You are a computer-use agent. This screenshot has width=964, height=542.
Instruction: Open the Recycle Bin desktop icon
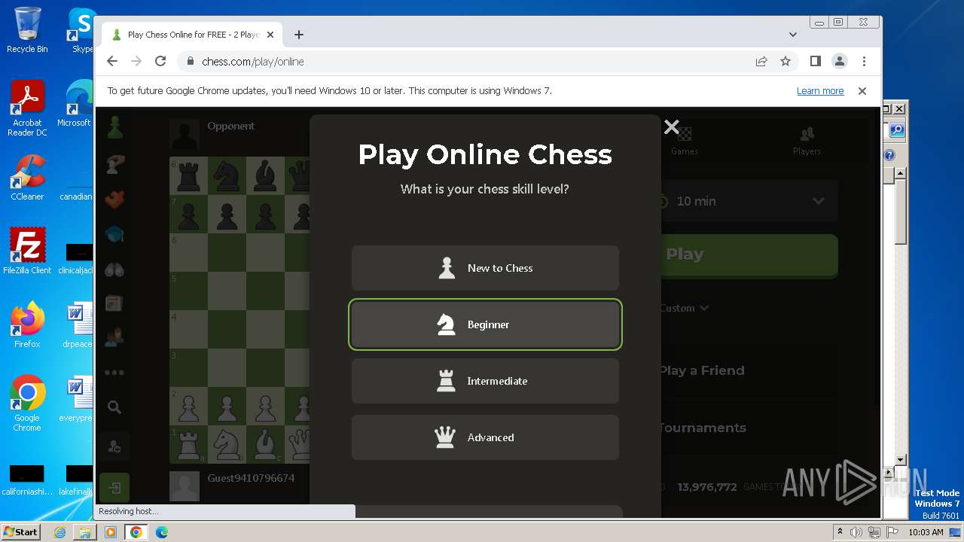tap(27, 30)
